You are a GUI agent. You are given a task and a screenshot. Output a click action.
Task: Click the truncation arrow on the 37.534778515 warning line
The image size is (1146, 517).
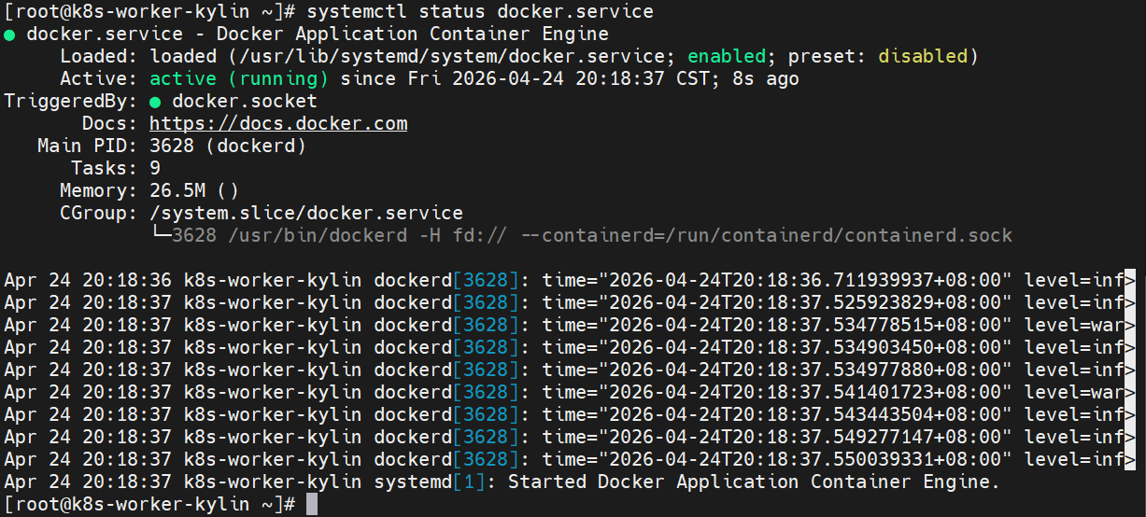click(1129, 325)
